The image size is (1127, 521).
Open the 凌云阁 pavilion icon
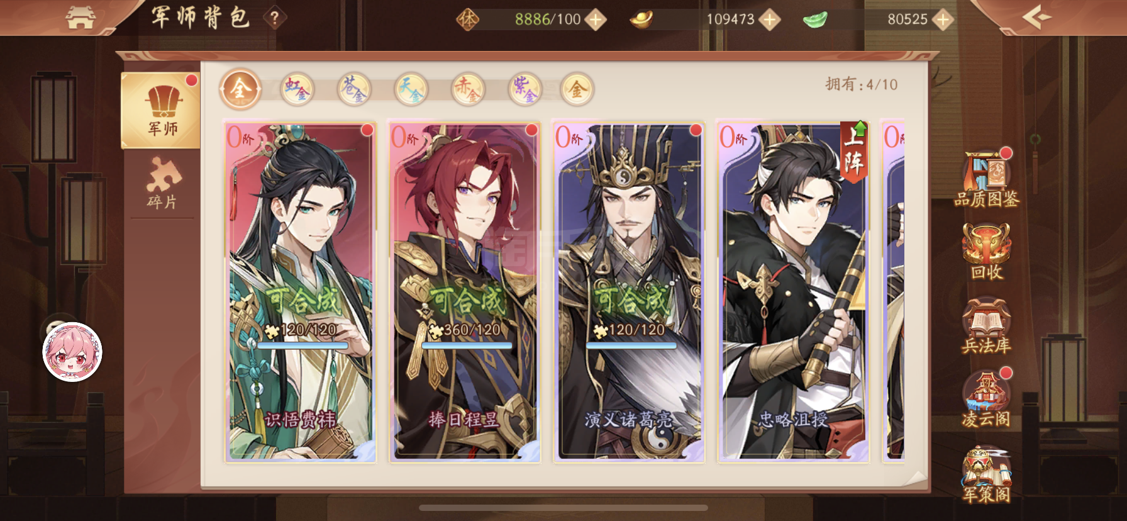[x=986, y=399]
